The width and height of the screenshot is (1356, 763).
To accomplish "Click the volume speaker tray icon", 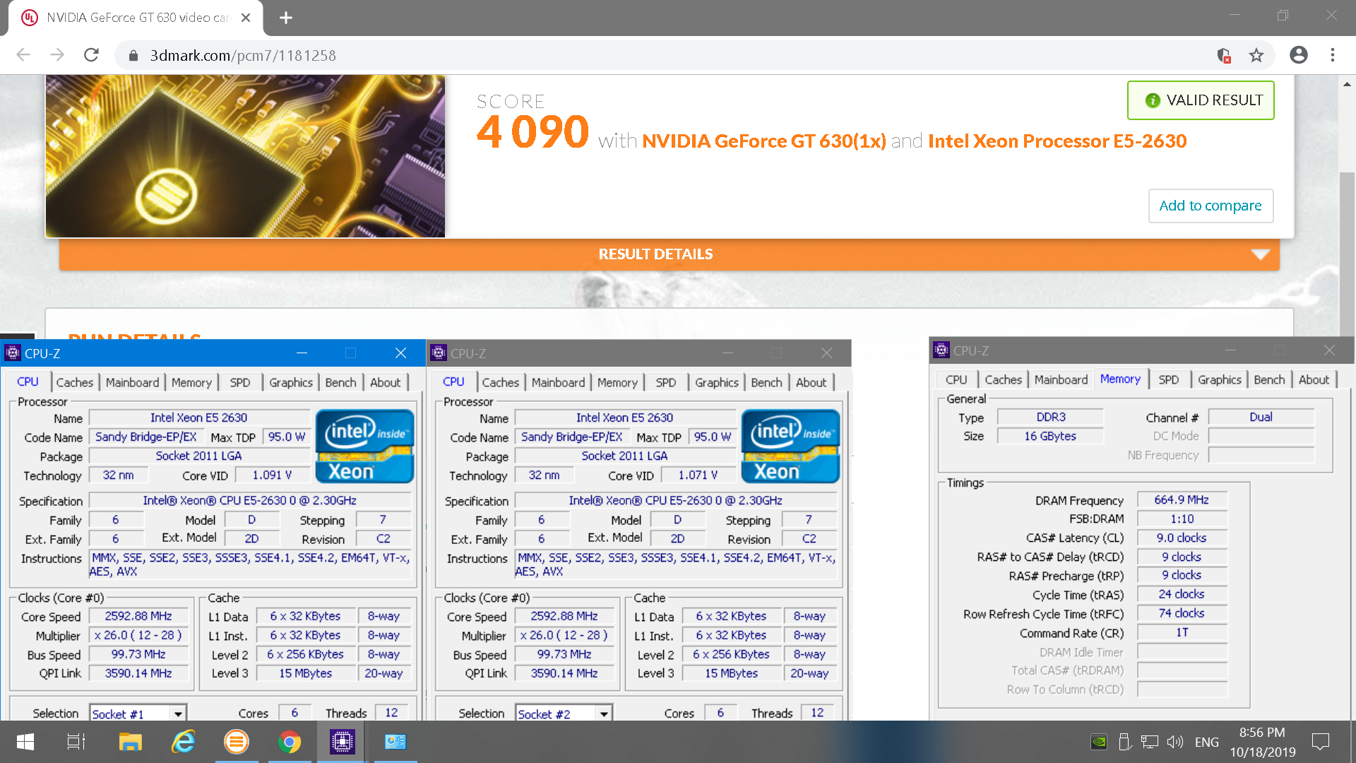I will (x=1174, y=742).
